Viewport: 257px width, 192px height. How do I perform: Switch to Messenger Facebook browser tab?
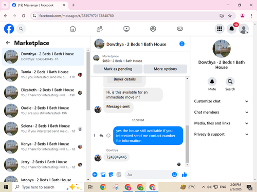[39, 5]
